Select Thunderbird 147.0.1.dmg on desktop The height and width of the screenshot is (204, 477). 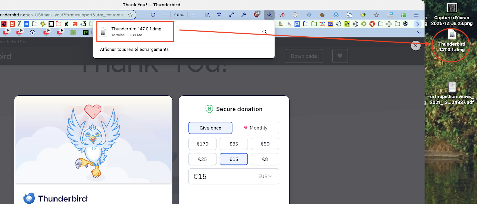tap(452, 41)
